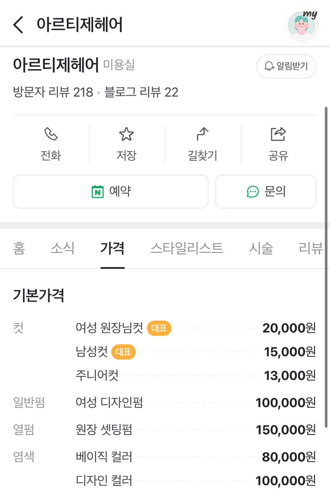Open the my profile avatar
Screen dimensions: 330x500
pos(302,25)
